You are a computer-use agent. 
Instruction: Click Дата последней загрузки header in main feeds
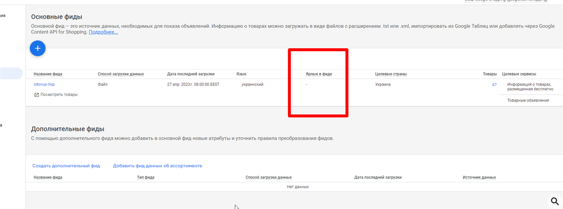click(191, 74)
